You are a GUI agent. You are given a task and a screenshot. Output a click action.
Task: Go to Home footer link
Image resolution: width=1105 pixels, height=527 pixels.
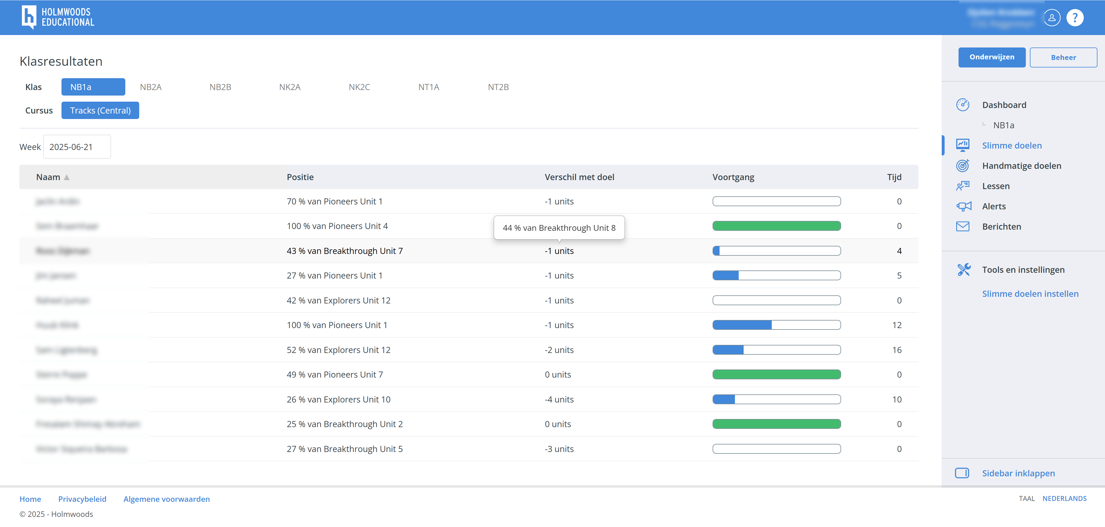30,499
